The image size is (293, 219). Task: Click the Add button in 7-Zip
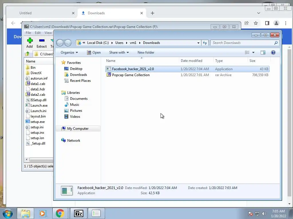point(29,43)
